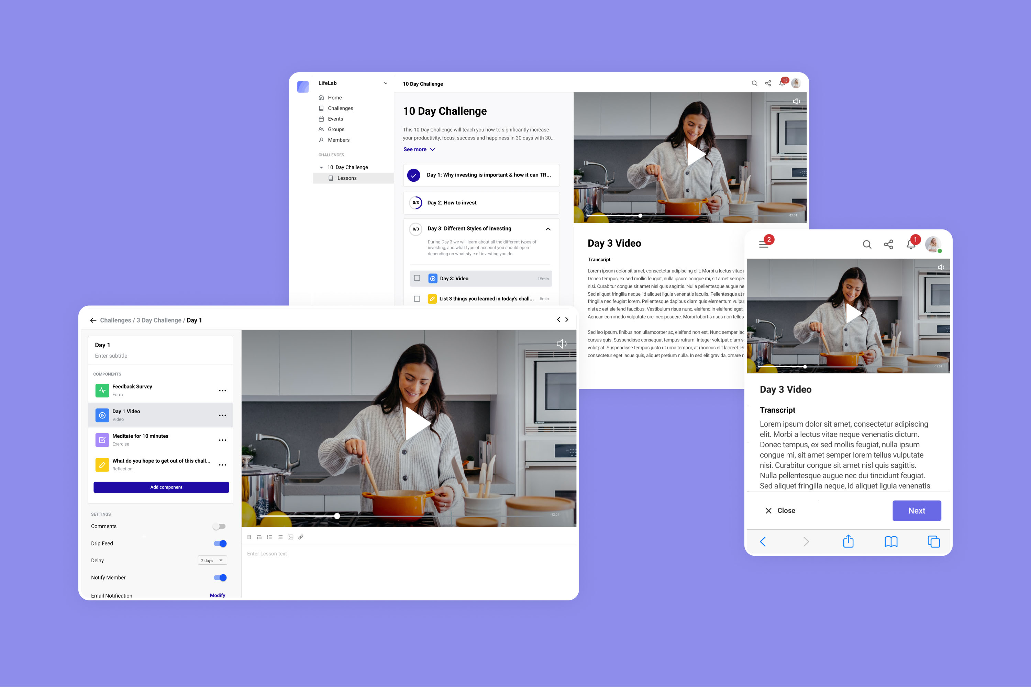Disable the Drip Feed toggle
This screenshot has height=687, width=1031.
coord(220,543)
